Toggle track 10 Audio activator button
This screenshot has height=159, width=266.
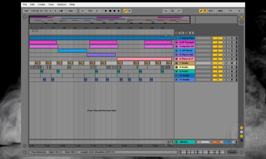(218, 76)
